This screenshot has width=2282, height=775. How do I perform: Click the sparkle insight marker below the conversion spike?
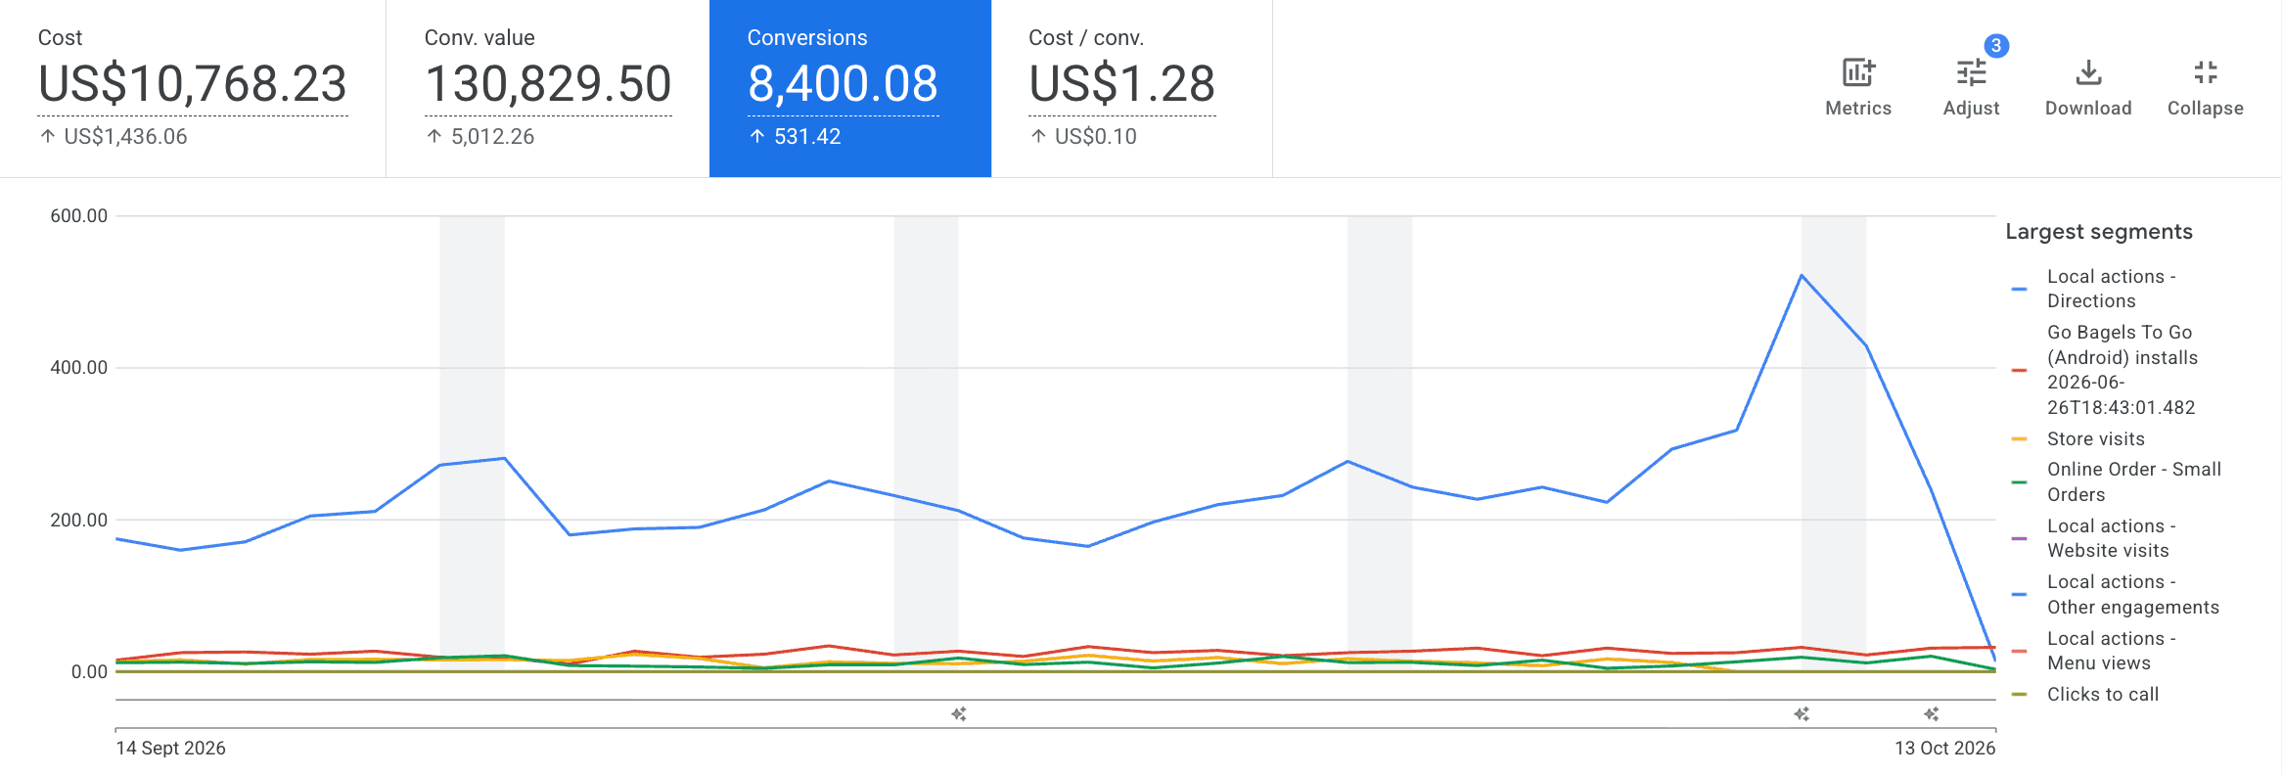pyautogui.click(x=1802, y=714)
